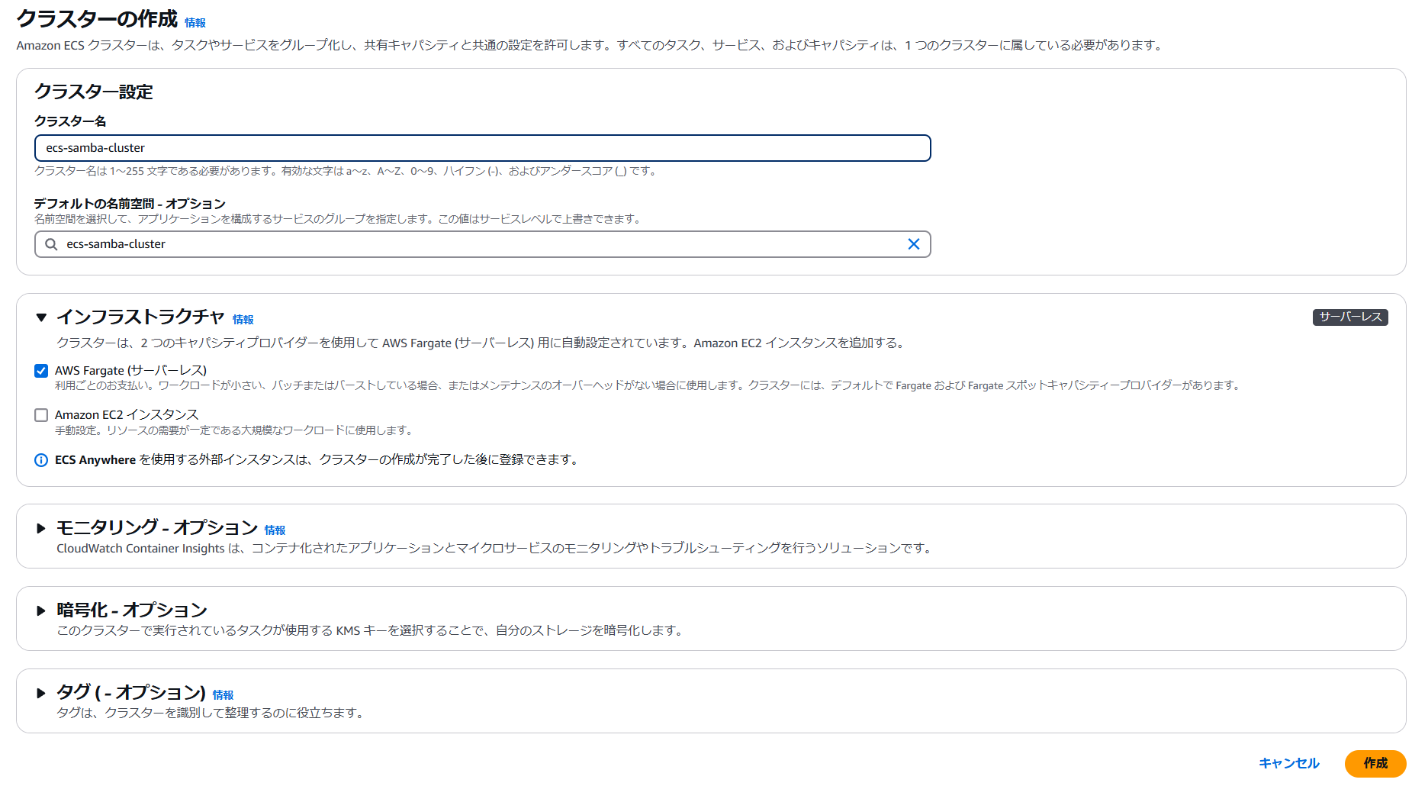Click the 'ECS Anywhere' bold text
The width and height of the screenshot is (1412, 786).
(95, 460)
